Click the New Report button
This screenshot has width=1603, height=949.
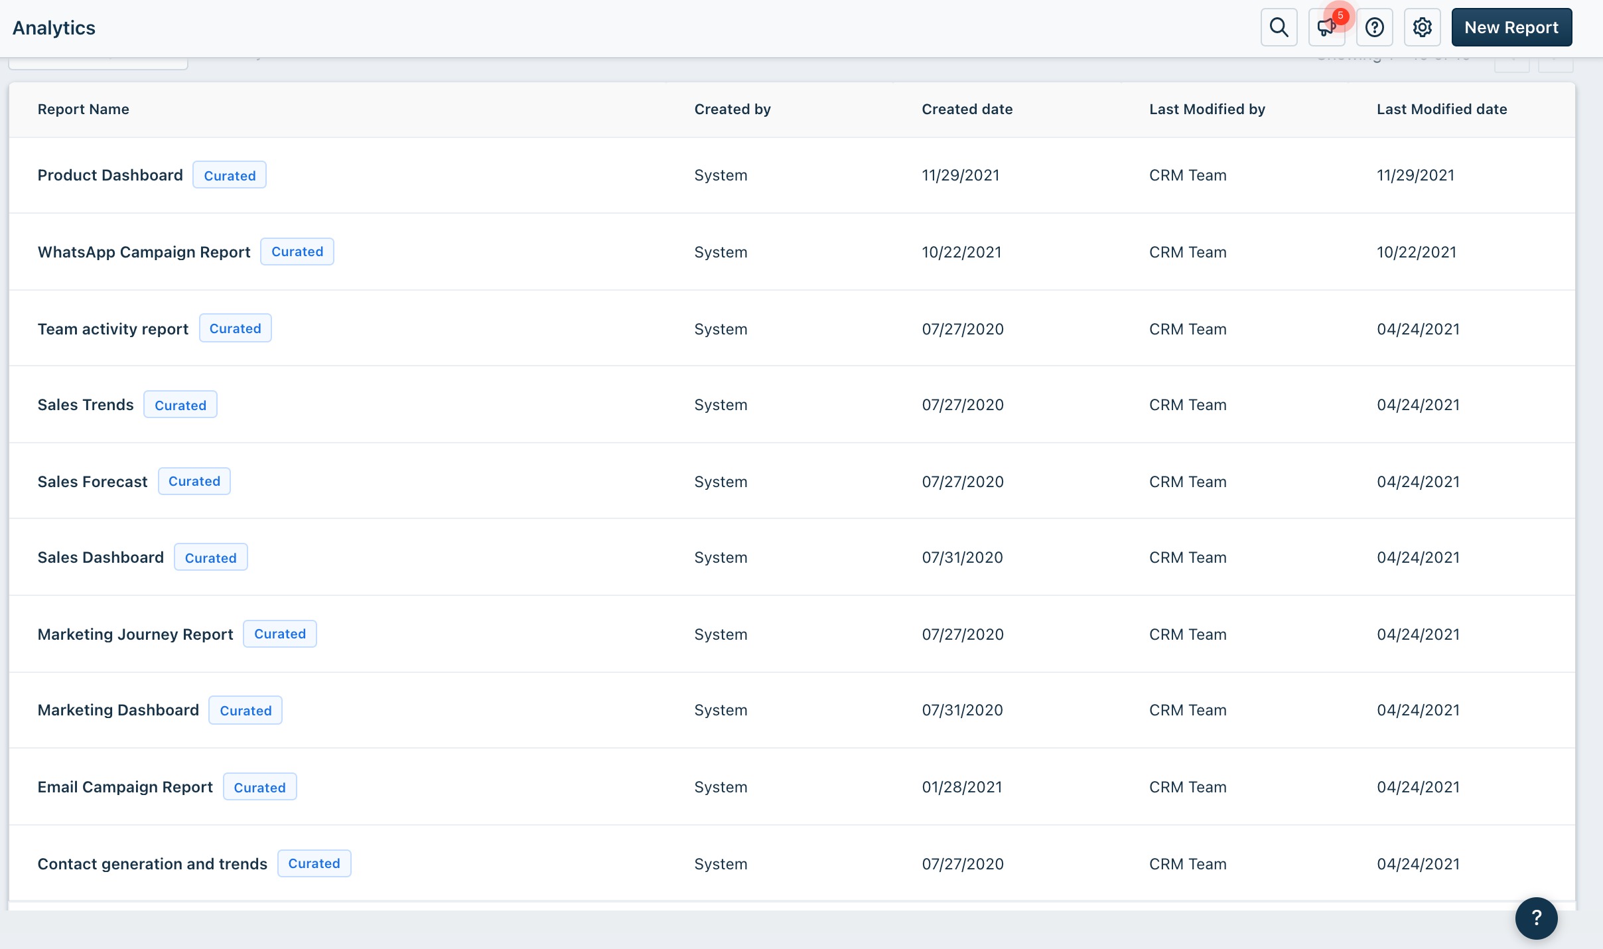1511,27
